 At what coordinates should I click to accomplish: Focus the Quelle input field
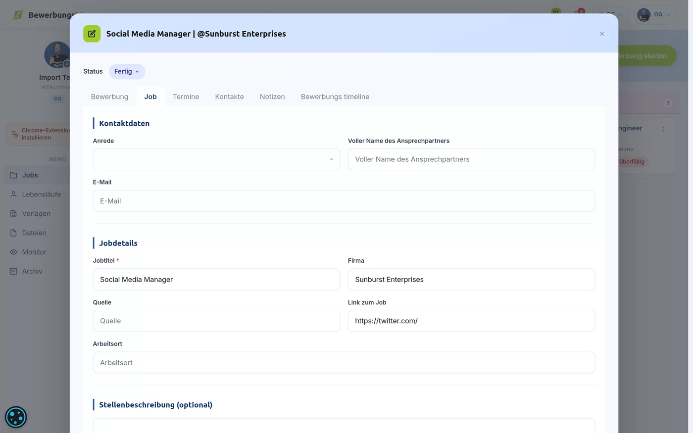(x=216, y=321)
